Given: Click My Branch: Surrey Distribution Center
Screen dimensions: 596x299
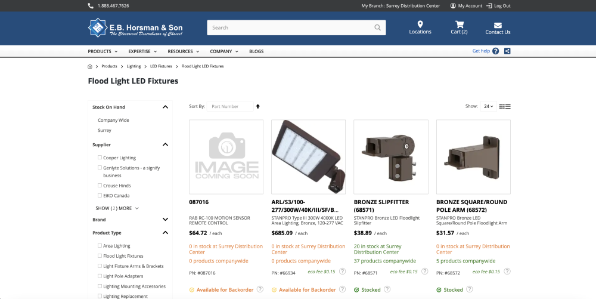Looking at the screenshot, I should tap(401, 6).
